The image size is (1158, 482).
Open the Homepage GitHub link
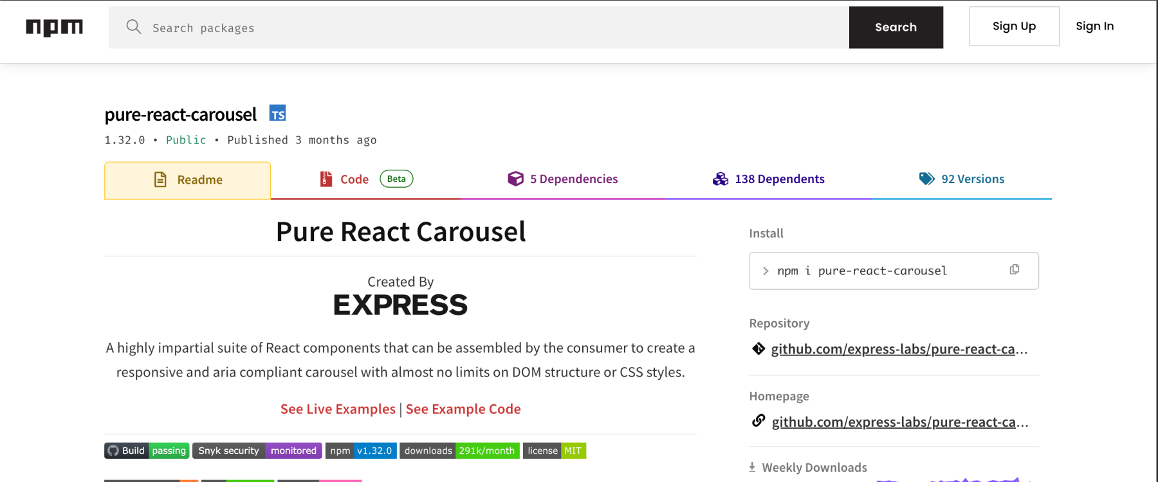(900, 422)
